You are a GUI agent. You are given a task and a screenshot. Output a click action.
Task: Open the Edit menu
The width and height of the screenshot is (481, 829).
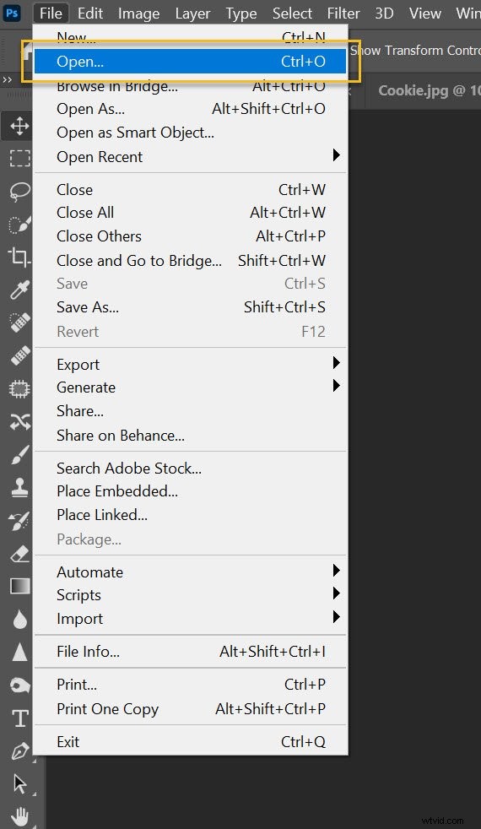[x=90, y=14]
